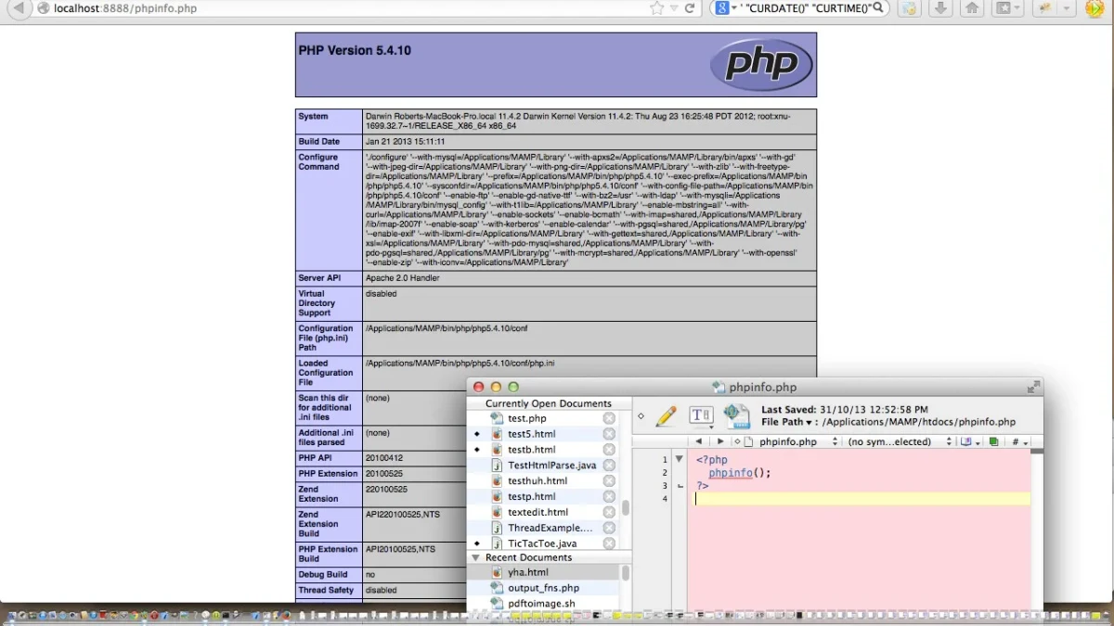Collapse the Recent Documents section
The height and width of the screenshot is (626, 1114).
click(x=476, y=557)
